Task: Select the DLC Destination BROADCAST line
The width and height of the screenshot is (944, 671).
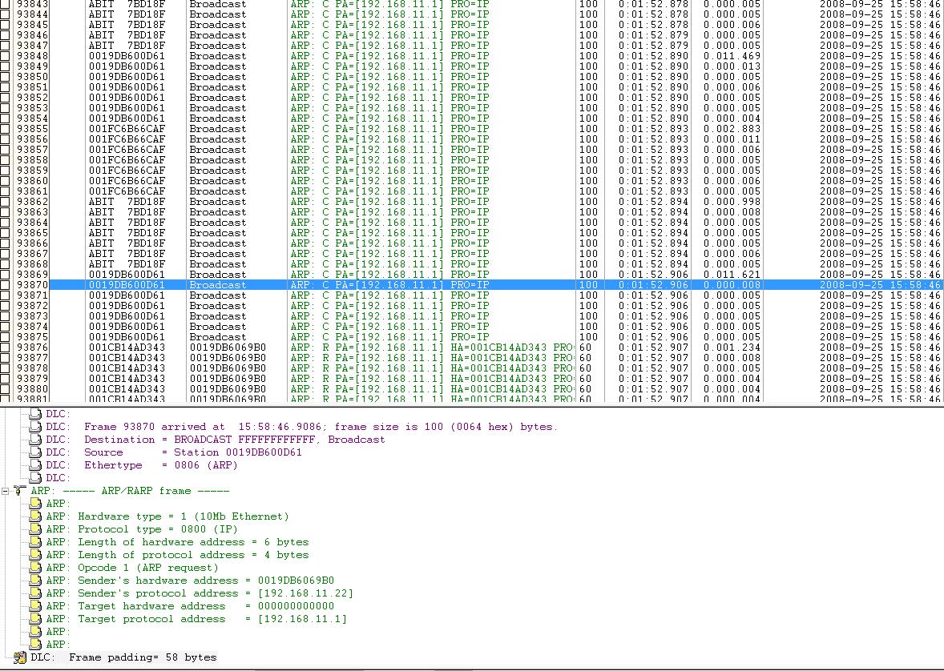Action: click(234, 440)
